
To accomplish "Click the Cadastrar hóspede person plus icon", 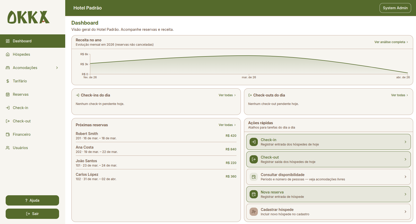I will tap(254, 212).
